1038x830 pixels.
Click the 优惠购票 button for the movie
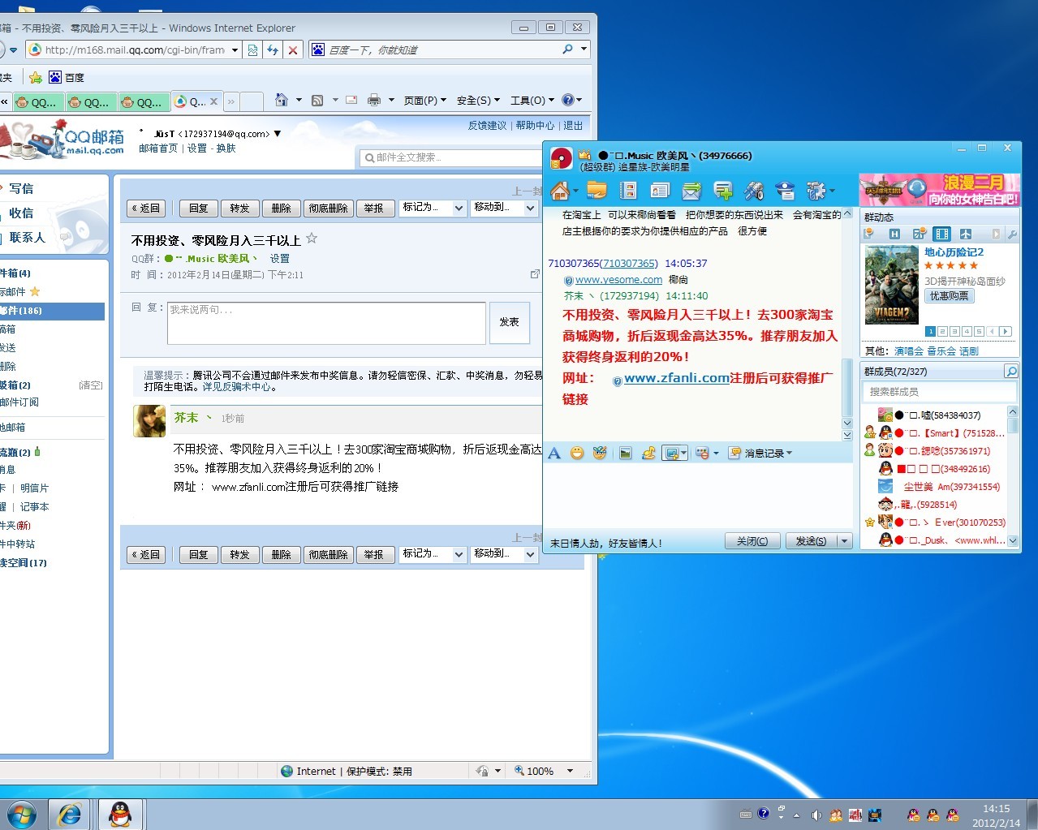[950, 296]
